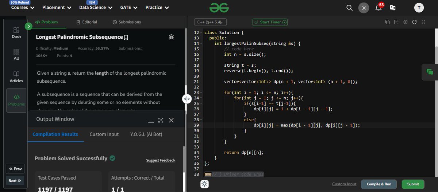Copy the editor code icon
Image resolution: width=438 pixels, height=192 pixels.
point(387,22)
